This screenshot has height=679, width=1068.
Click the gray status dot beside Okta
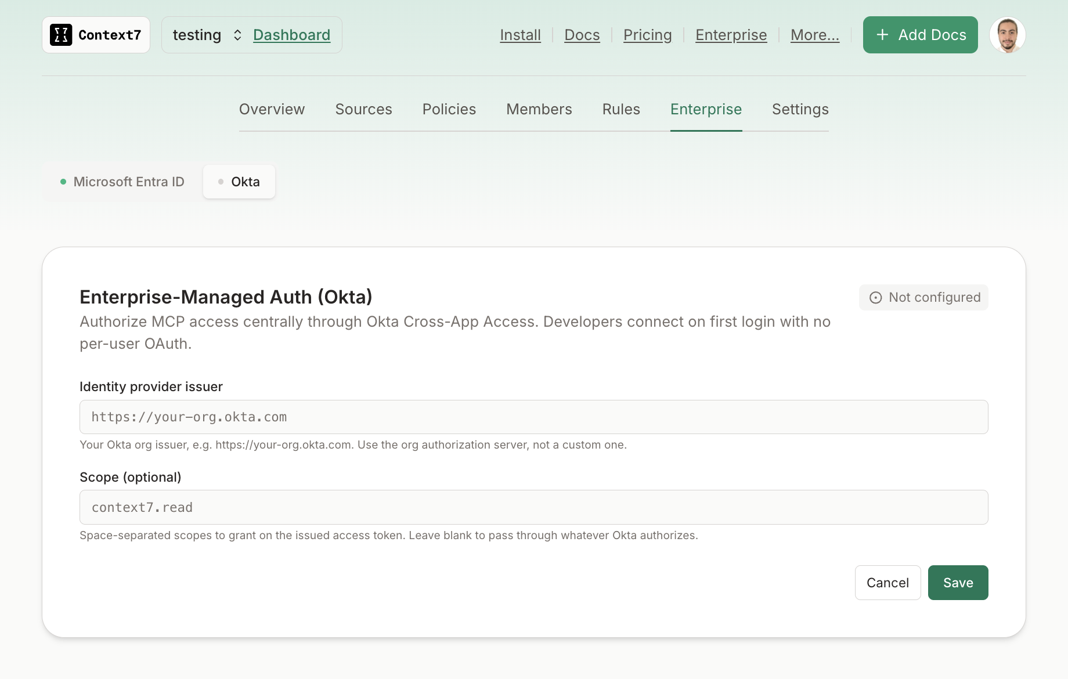tap(221, 182)
